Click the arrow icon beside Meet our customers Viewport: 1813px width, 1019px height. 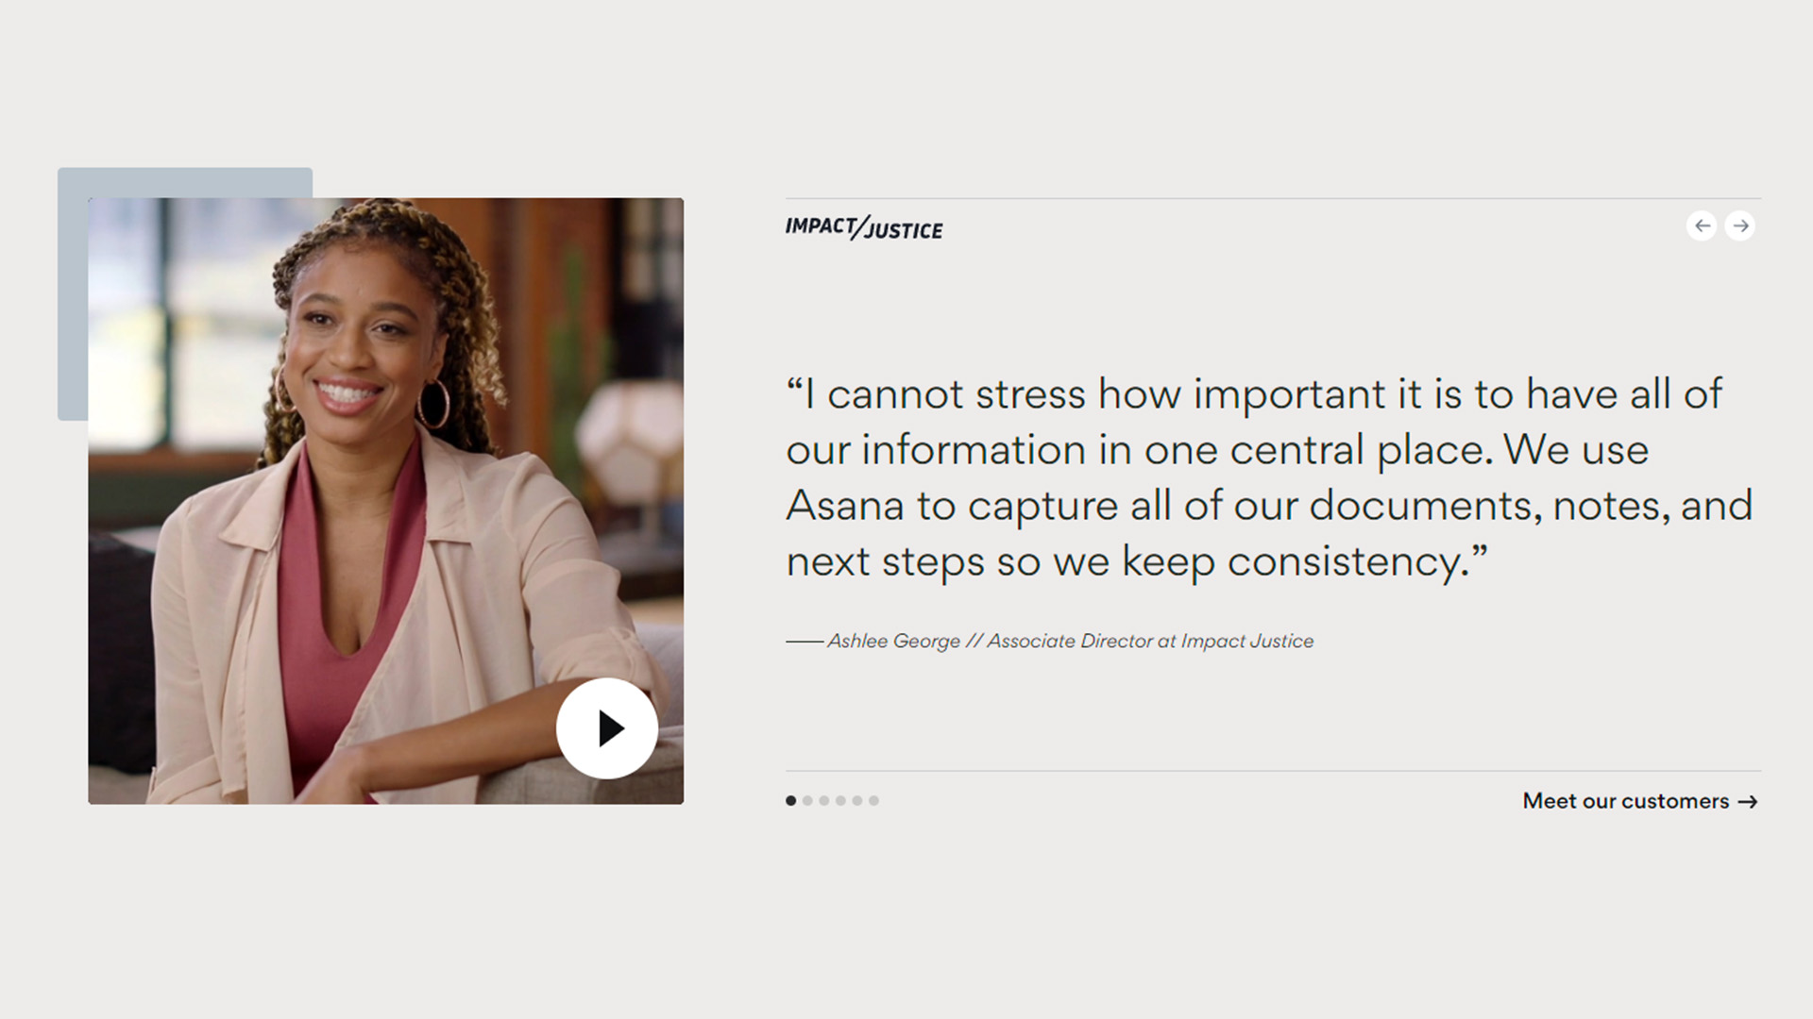pos(1748,802)
